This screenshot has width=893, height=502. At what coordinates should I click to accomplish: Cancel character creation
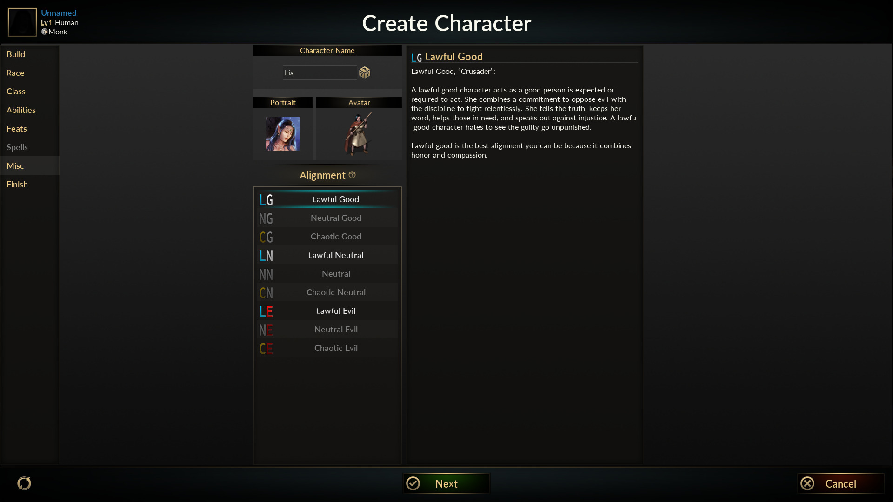(x=840, y=483)
